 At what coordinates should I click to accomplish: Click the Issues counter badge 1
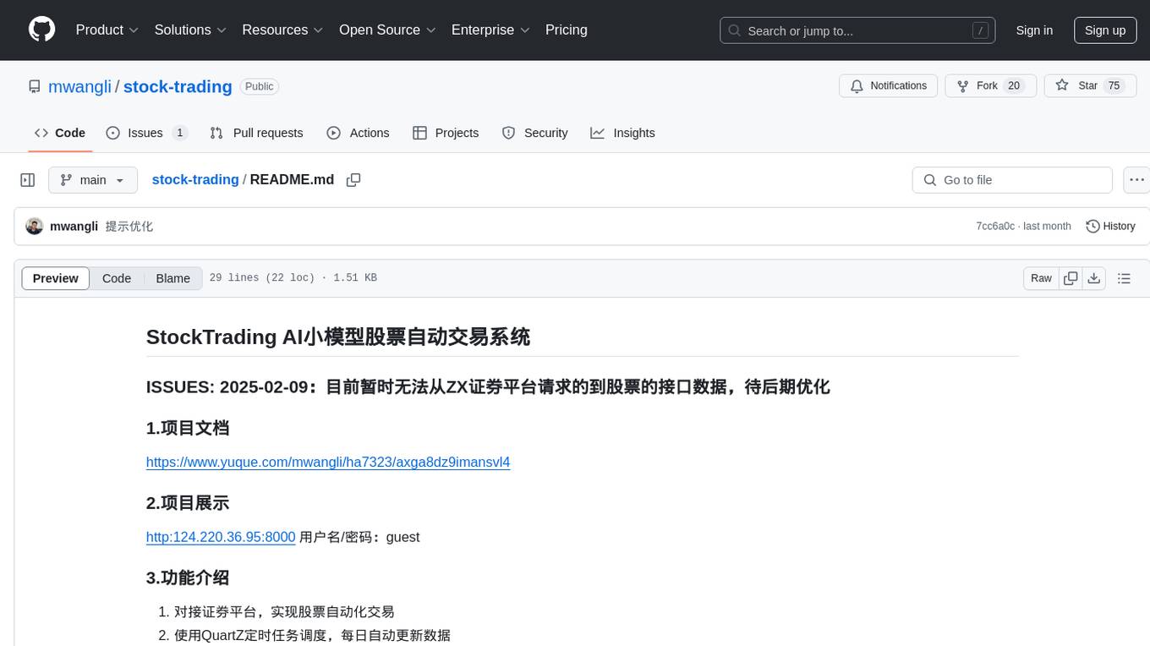pyautogui.click(x=179, y=133)
